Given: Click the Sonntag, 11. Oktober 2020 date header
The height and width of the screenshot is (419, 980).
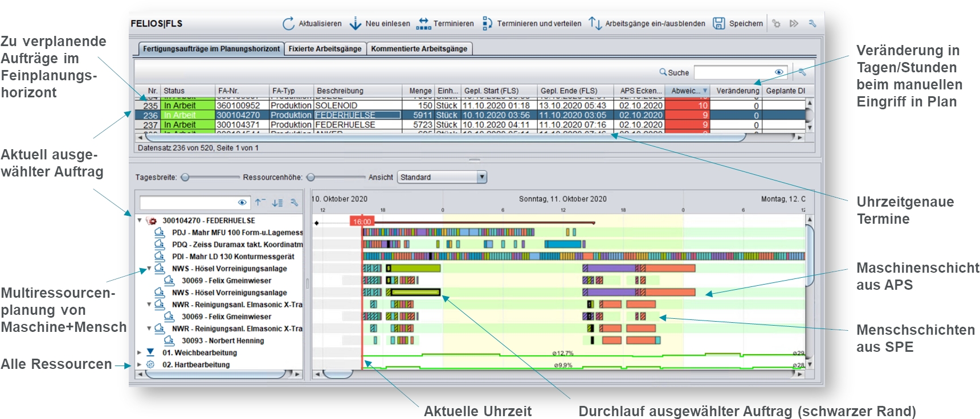Looking at the screenshot, I should (x=562, y=199).
